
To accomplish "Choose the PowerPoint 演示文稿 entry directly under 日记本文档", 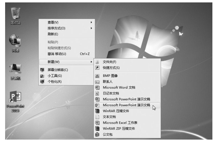I will coord(127,99).
